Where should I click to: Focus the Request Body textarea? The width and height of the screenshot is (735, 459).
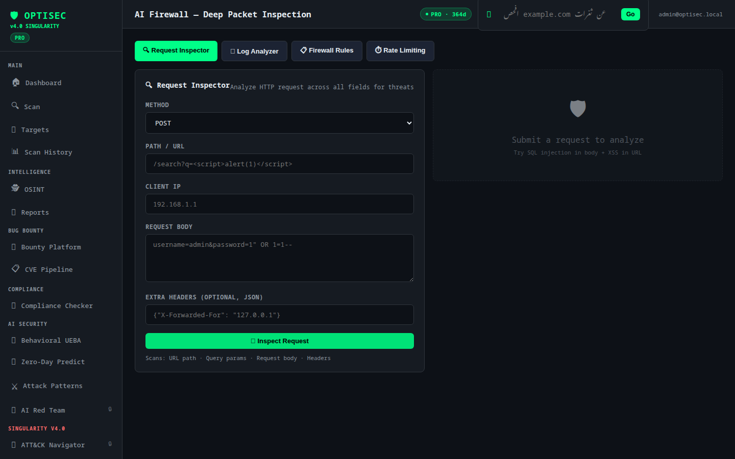280,258
